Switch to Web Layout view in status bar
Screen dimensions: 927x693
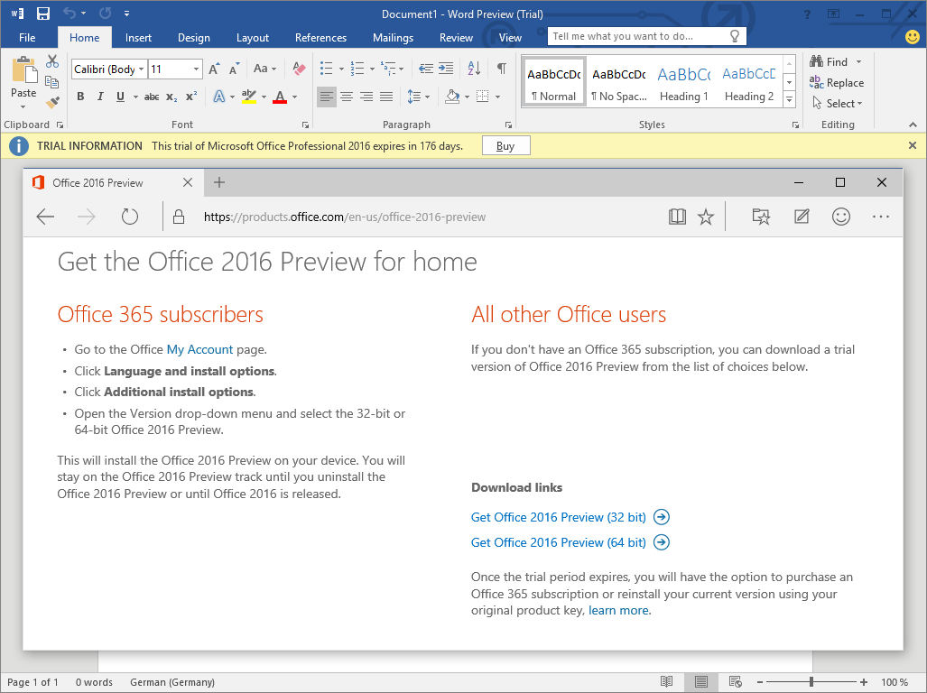click(736, 682)
